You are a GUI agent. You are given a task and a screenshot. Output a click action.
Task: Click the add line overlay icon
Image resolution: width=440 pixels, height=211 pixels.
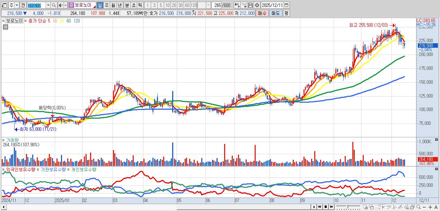coord(244,5)
